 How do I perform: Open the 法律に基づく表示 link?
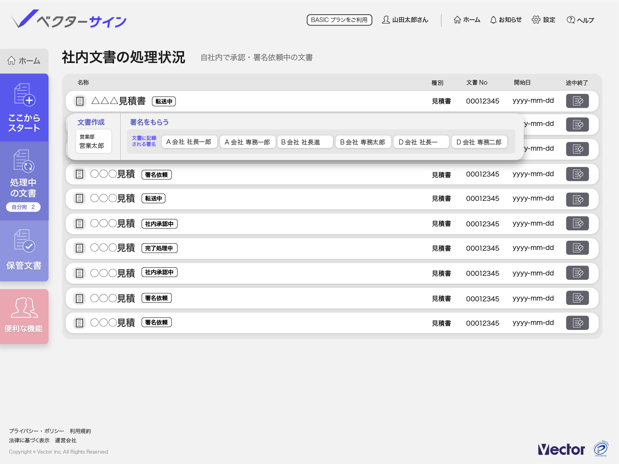pos(29,440)
